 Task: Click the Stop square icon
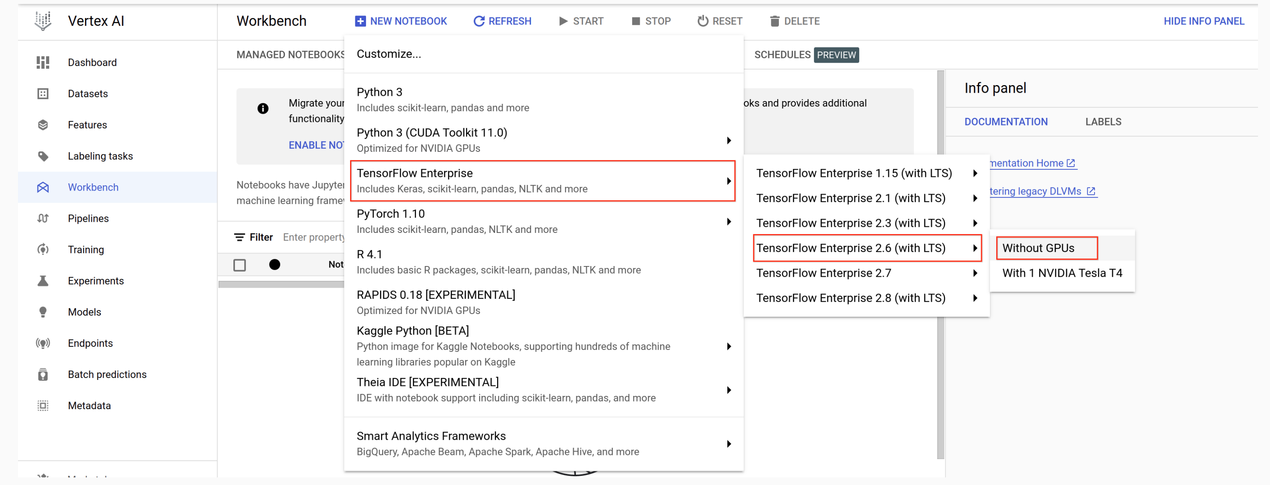click(x=636, y=21)
